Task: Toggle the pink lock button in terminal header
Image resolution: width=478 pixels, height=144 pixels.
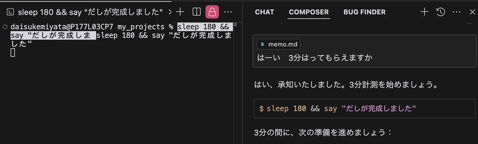Action: tap(212, 12)
